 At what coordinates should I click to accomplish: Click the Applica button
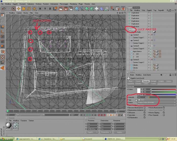click(x=119, y=132)
